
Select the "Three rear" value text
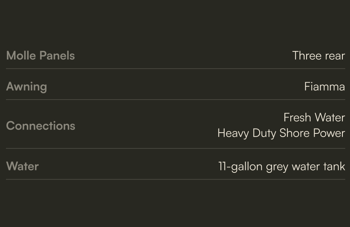[318, 55]
